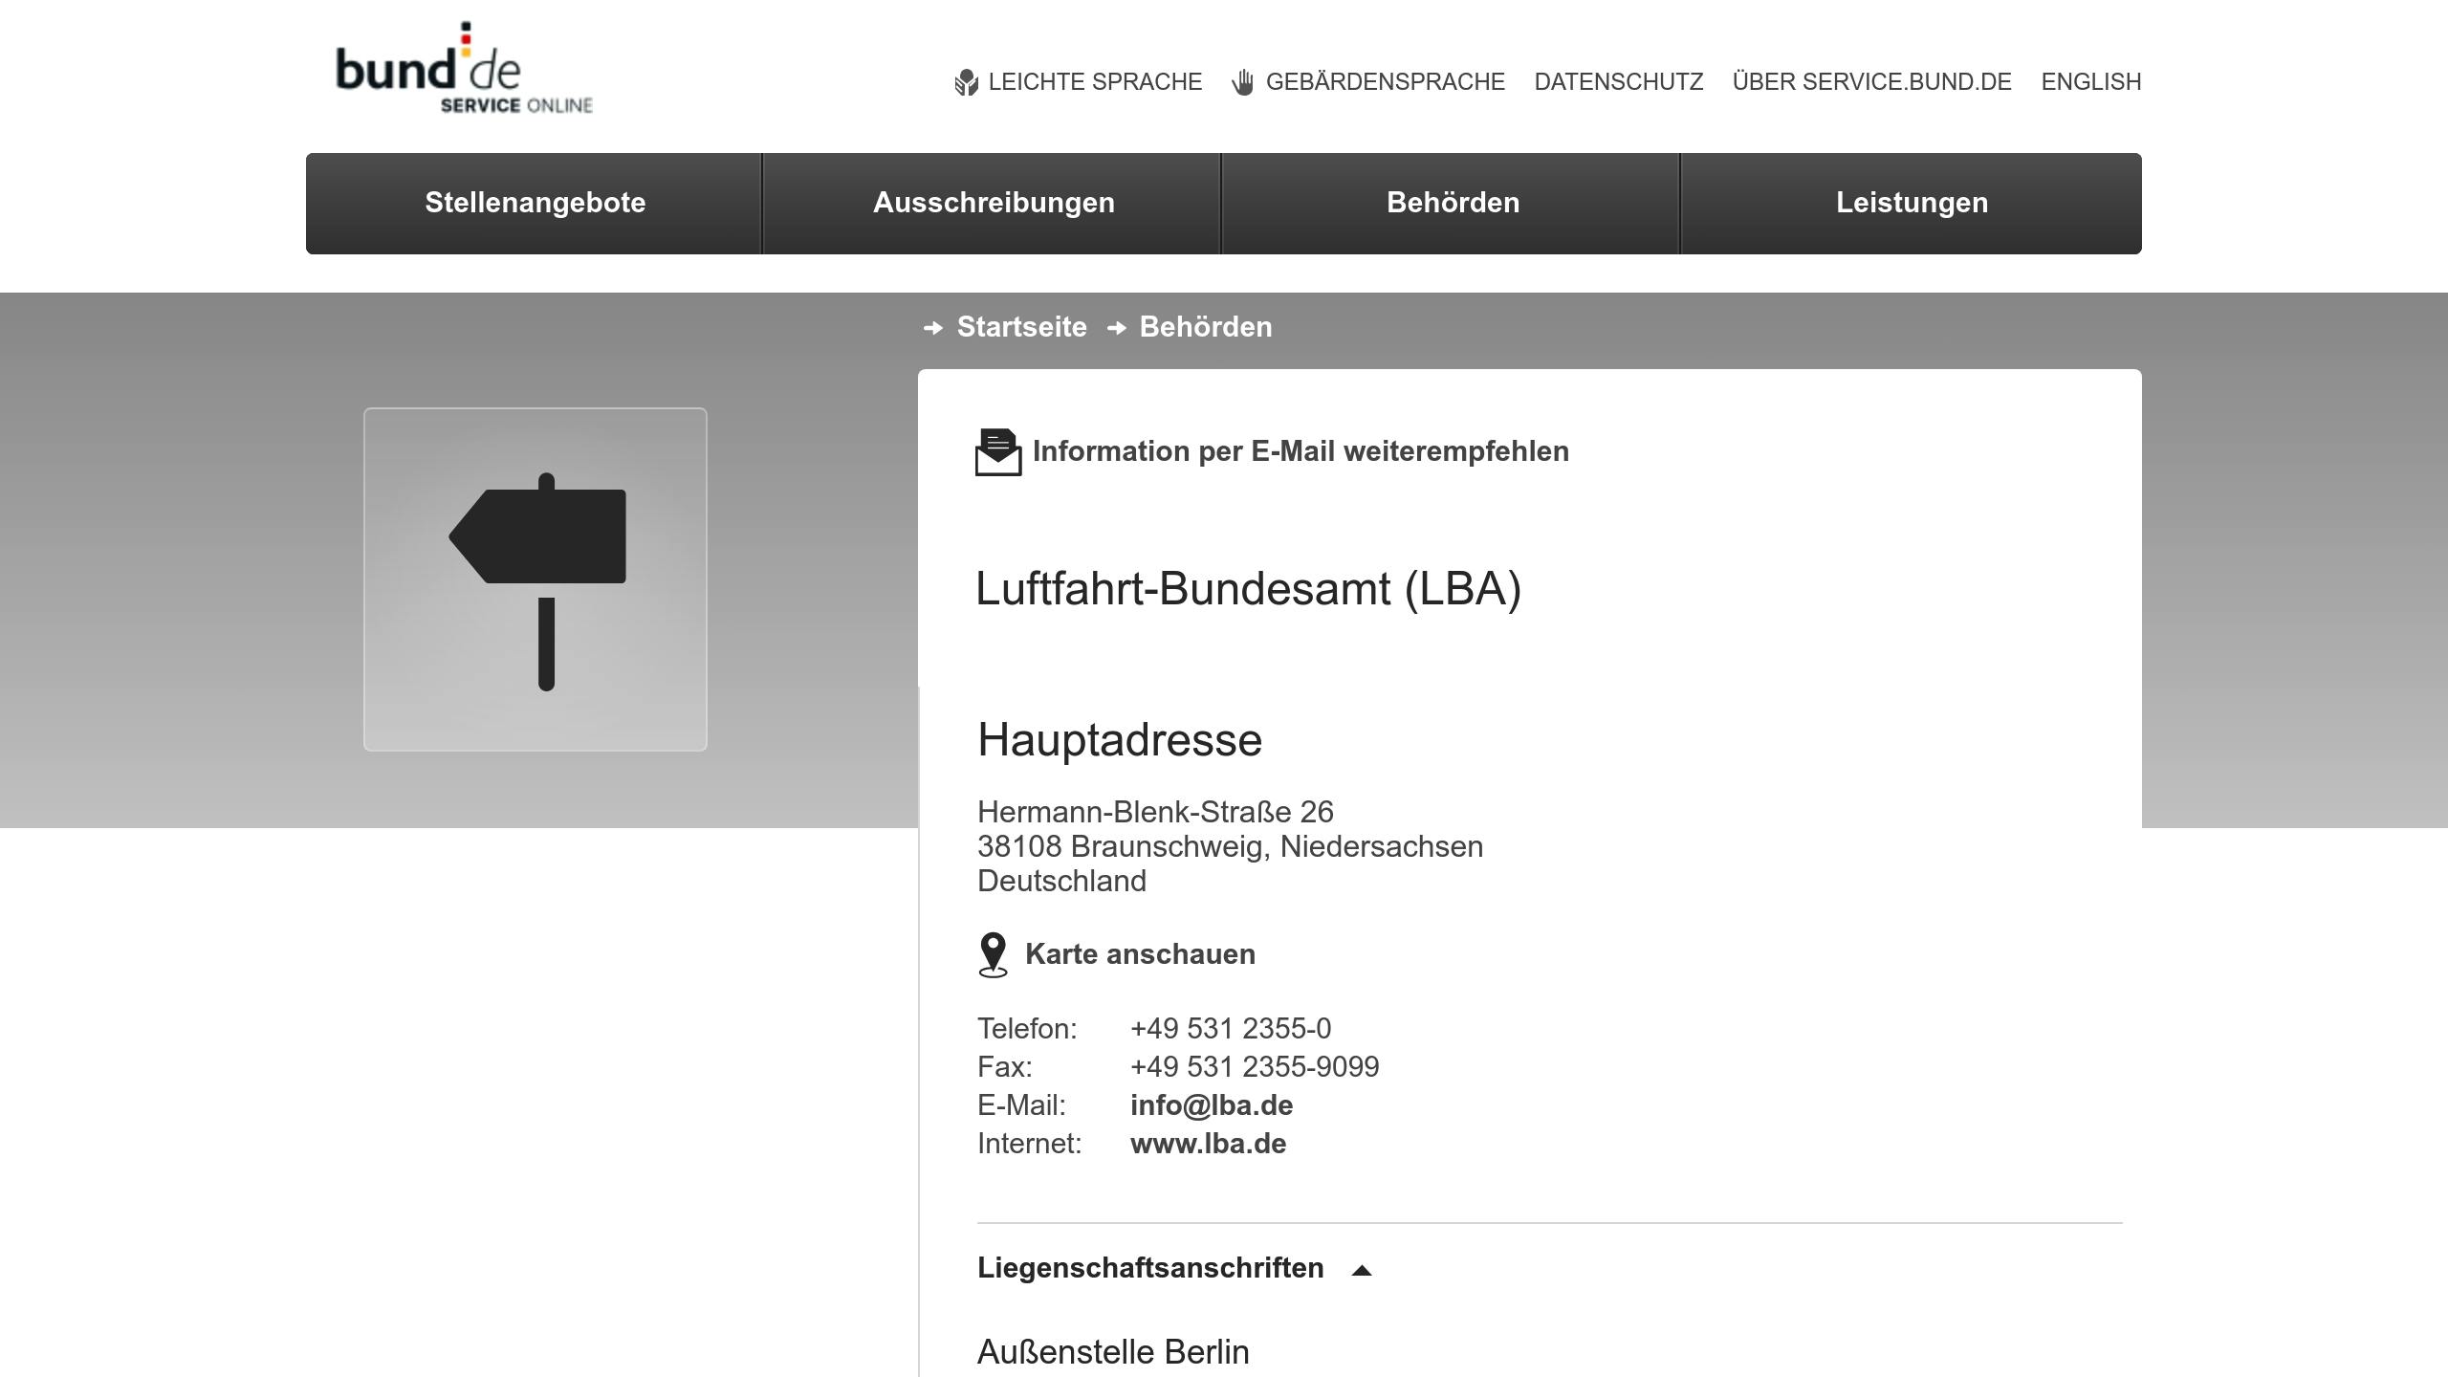
Task: Go to Startseite in the breadcrumb
Action: [x=1021, y=327]
